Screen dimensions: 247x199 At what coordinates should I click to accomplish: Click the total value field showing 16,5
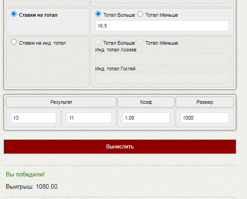click(162, 26)
